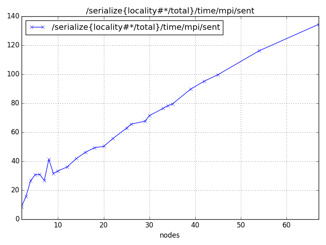326x245 pixels.
Task: Click the marker where the curve dips near 27
Action: (45, 180)
